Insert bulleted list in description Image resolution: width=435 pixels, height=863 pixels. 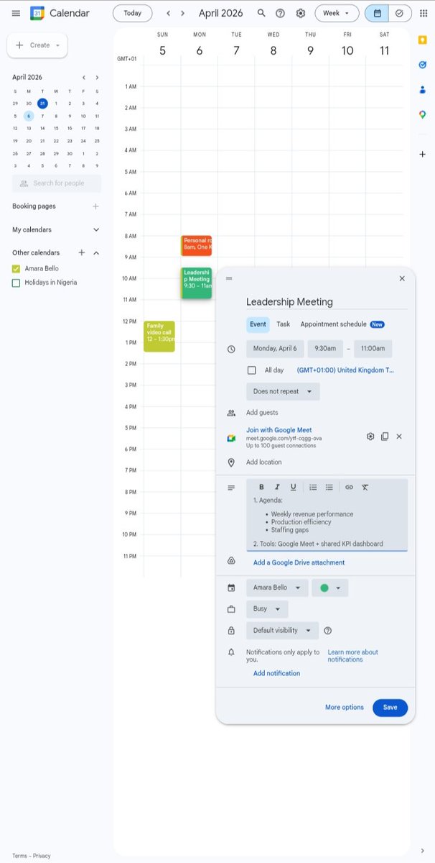click(329, 487)
